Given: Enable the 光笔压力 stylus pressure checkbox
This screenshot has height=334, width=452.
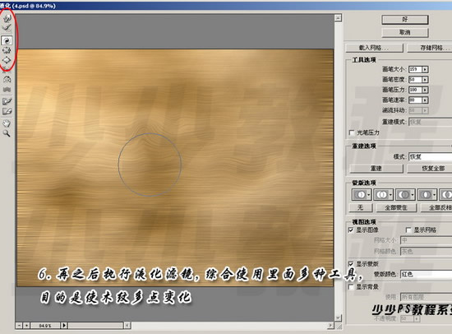Looking at the screenshot, I should tap(352, 132).
